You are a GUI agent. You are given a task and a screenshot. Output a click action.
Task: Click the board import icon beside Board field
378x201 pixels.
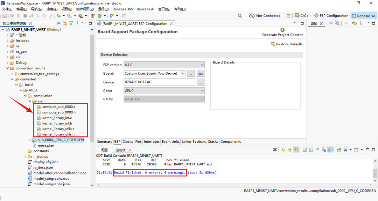(201, 73)
